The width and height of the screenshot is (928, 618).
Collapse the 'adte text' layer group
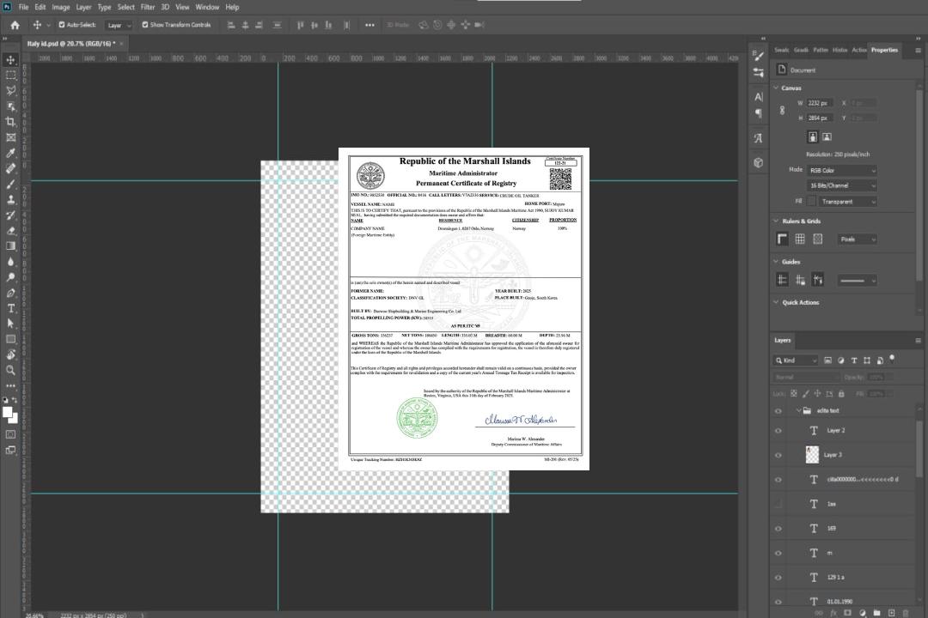pos(798,410)
